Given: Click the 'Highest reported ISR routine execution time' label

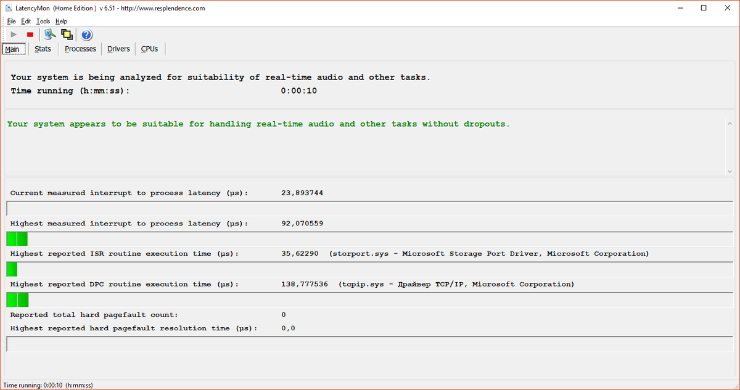Looking at the screenshot, I should (125, 254).
